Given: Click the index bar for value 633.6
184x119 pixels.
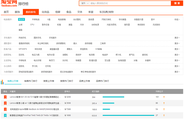Looking at the screenshot, I should click(x=129, y=115).
